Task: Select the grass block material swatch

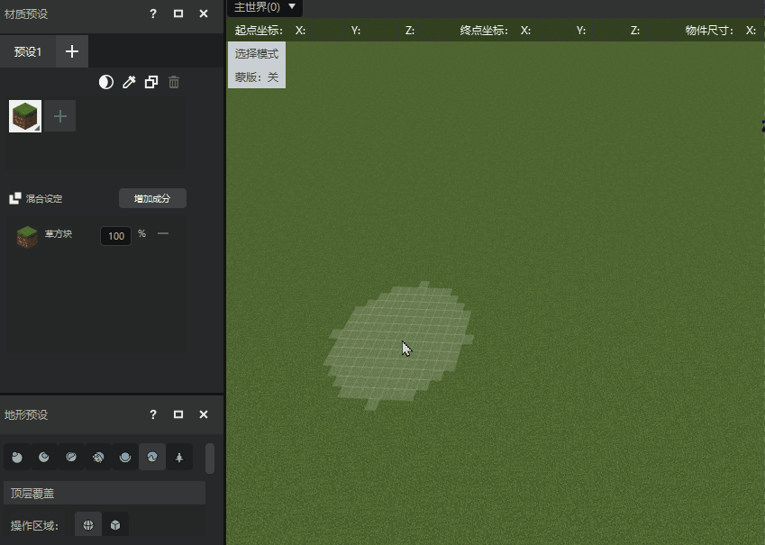Action: tap(25, 116)
